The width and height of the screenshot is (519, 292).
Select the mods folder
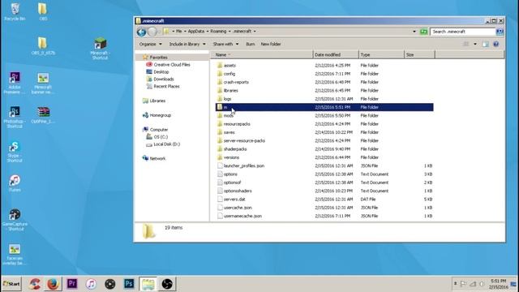229,115
